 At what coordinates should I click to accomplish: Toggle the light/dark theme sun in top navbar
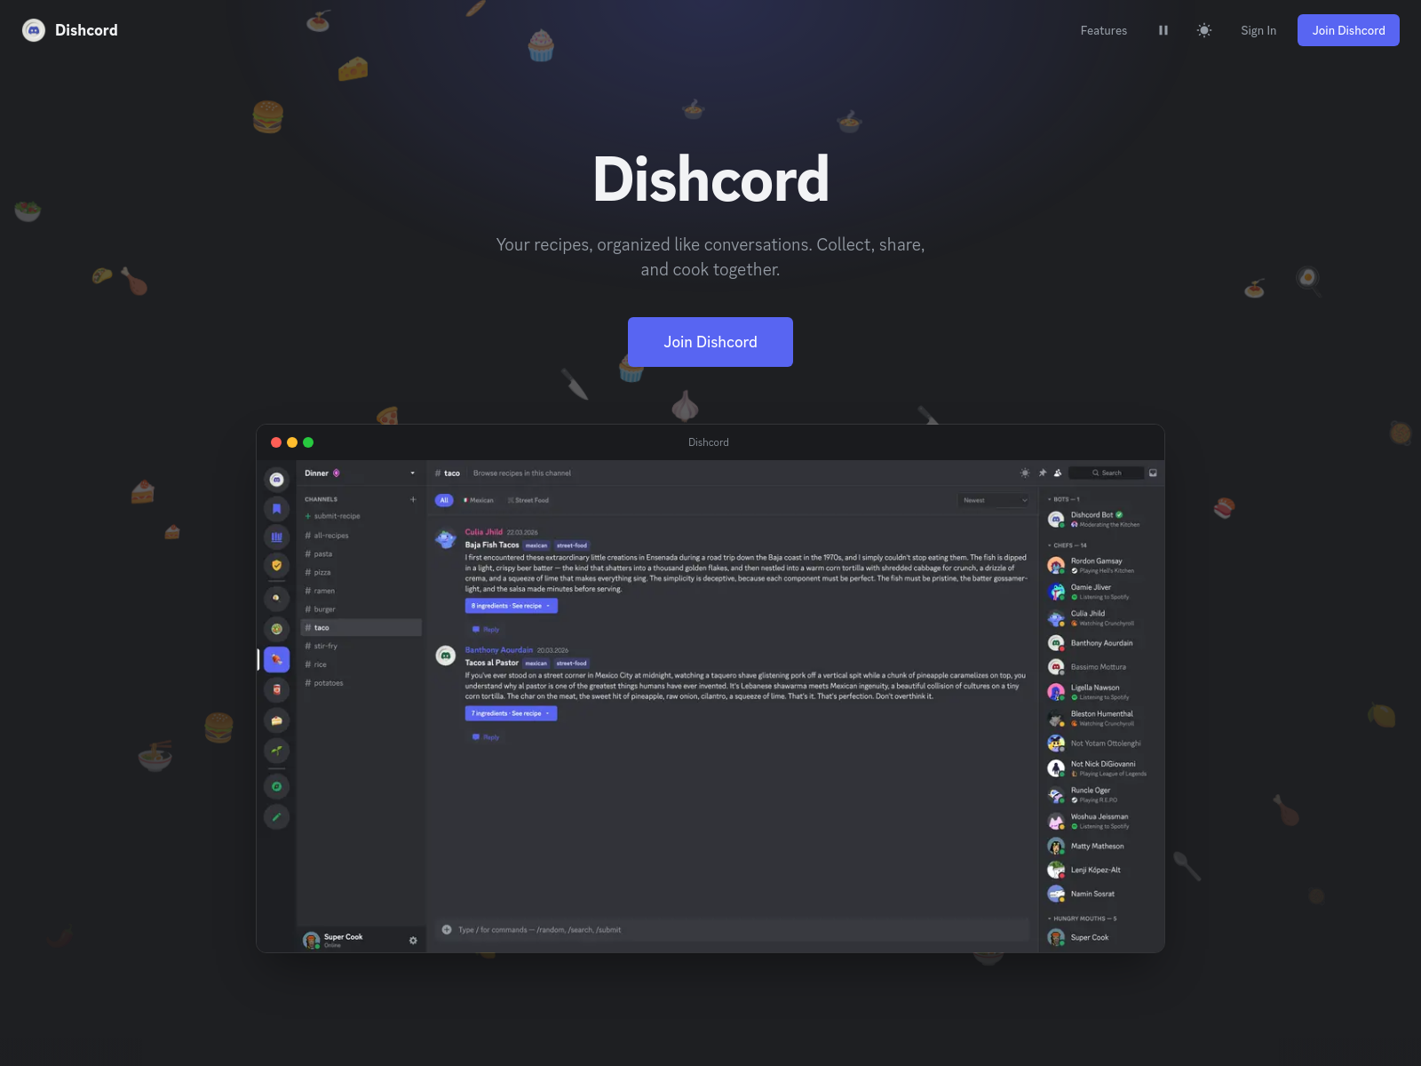click(1203, 30)
